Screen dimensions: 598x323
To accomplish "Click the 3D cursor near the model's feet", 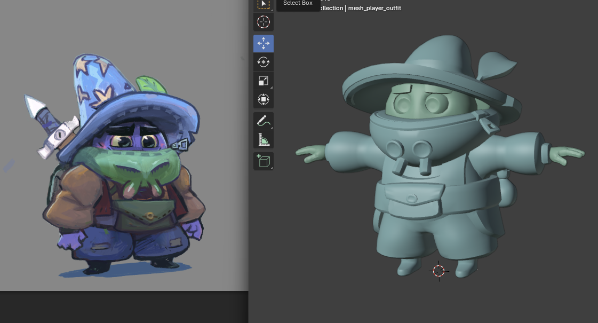I will click(438, 271).
